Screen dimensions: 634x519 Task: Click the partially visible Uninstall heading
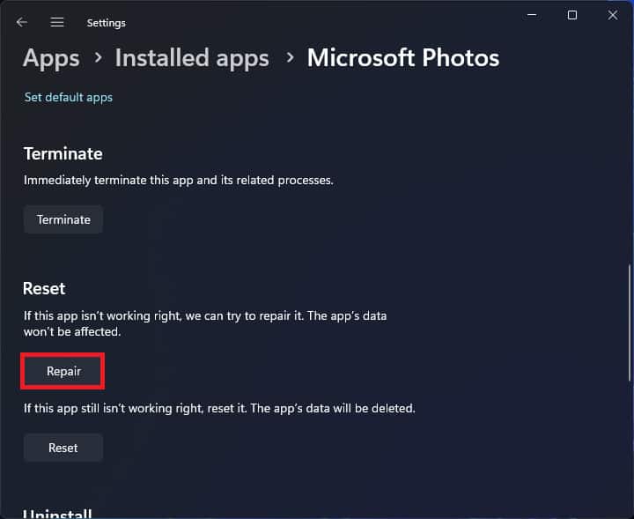pyautogui.click(x=57, y=513)
